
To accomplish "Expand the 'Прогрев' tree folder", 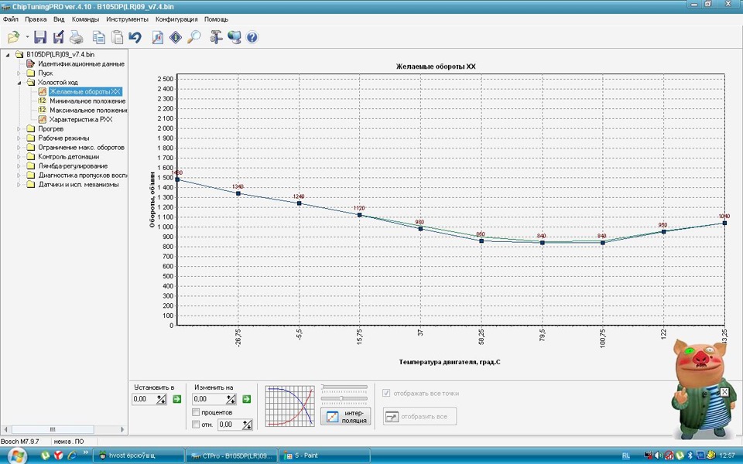I will [x=19, y=129].
